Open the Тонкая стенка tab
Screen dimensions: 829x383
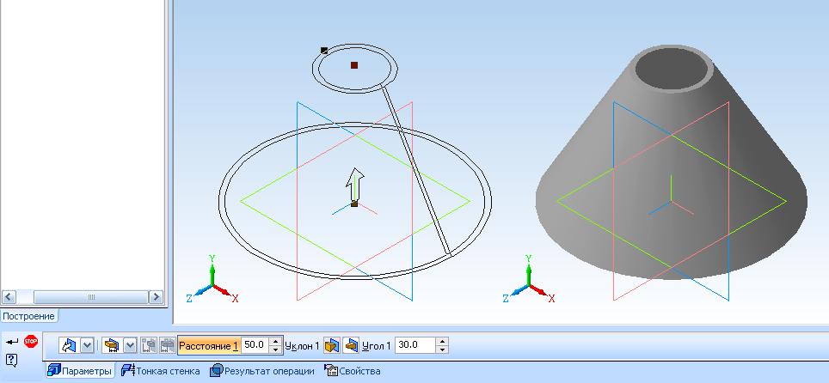point(161,371)
